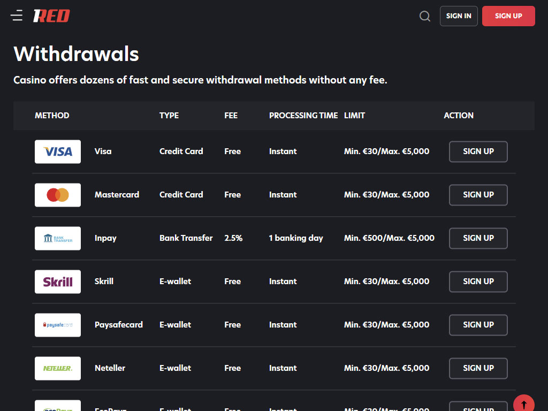Click Instant time in Mastercard row
Viewport: 548px width, 411px height.
pos(283,195)
